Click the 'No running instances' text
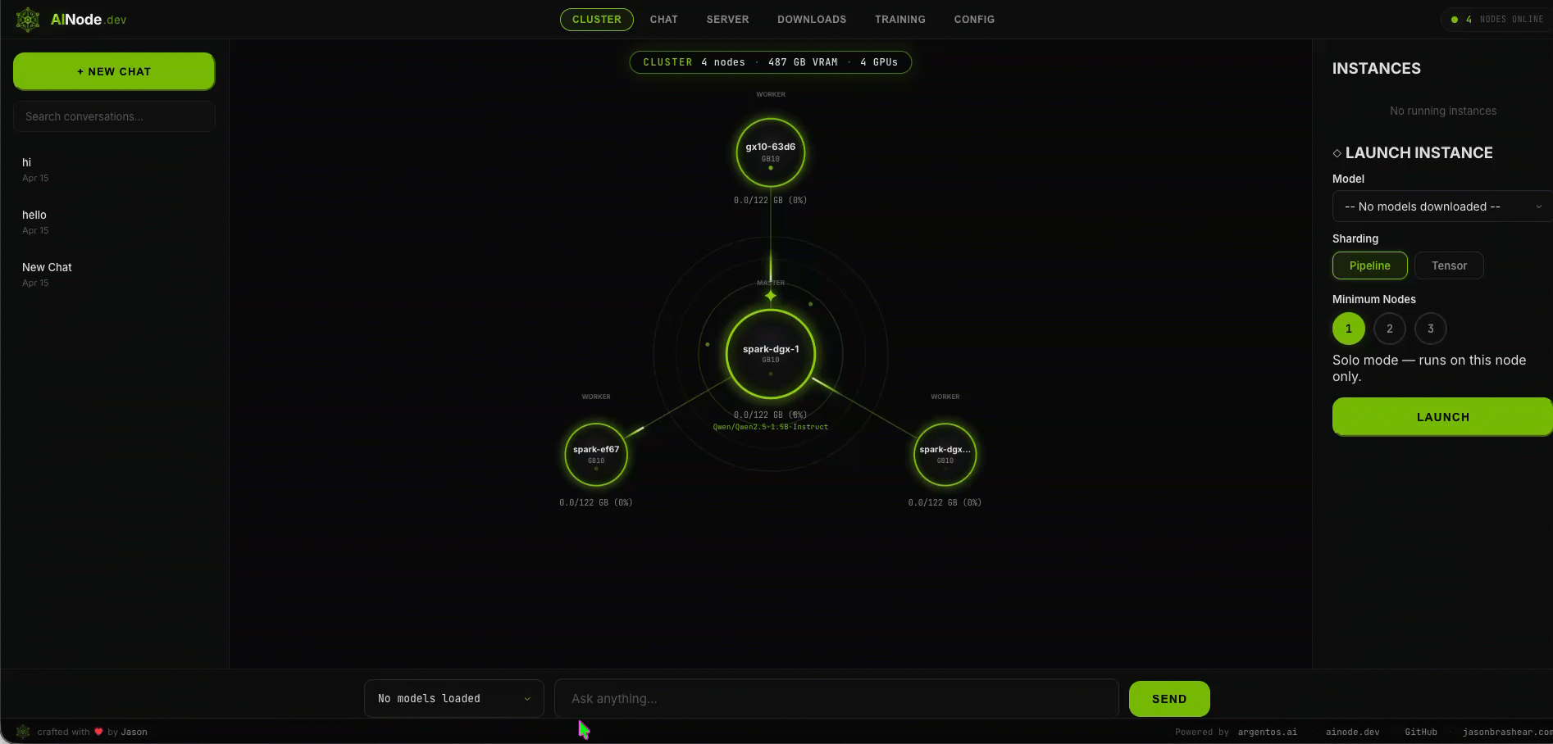This screenshot has height=744, width=1553. point(1443,111)
